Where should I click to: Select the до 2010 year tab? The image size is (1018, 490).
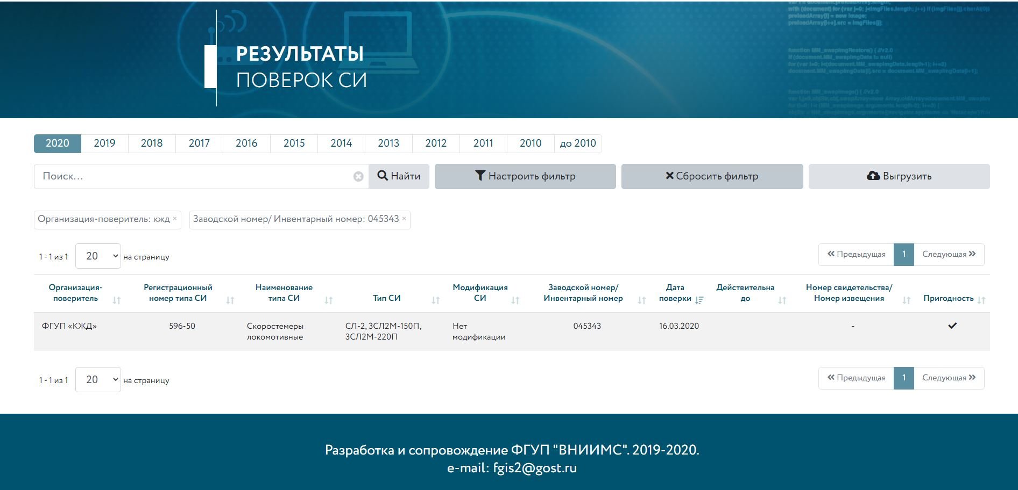tap(578, 143)
